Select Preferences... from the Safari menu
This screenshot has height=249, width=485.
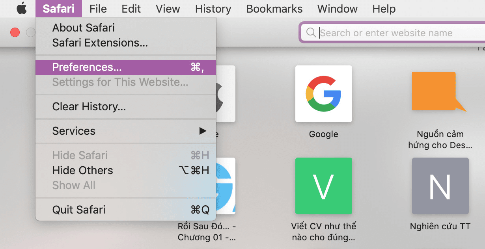tap(126, 67)
